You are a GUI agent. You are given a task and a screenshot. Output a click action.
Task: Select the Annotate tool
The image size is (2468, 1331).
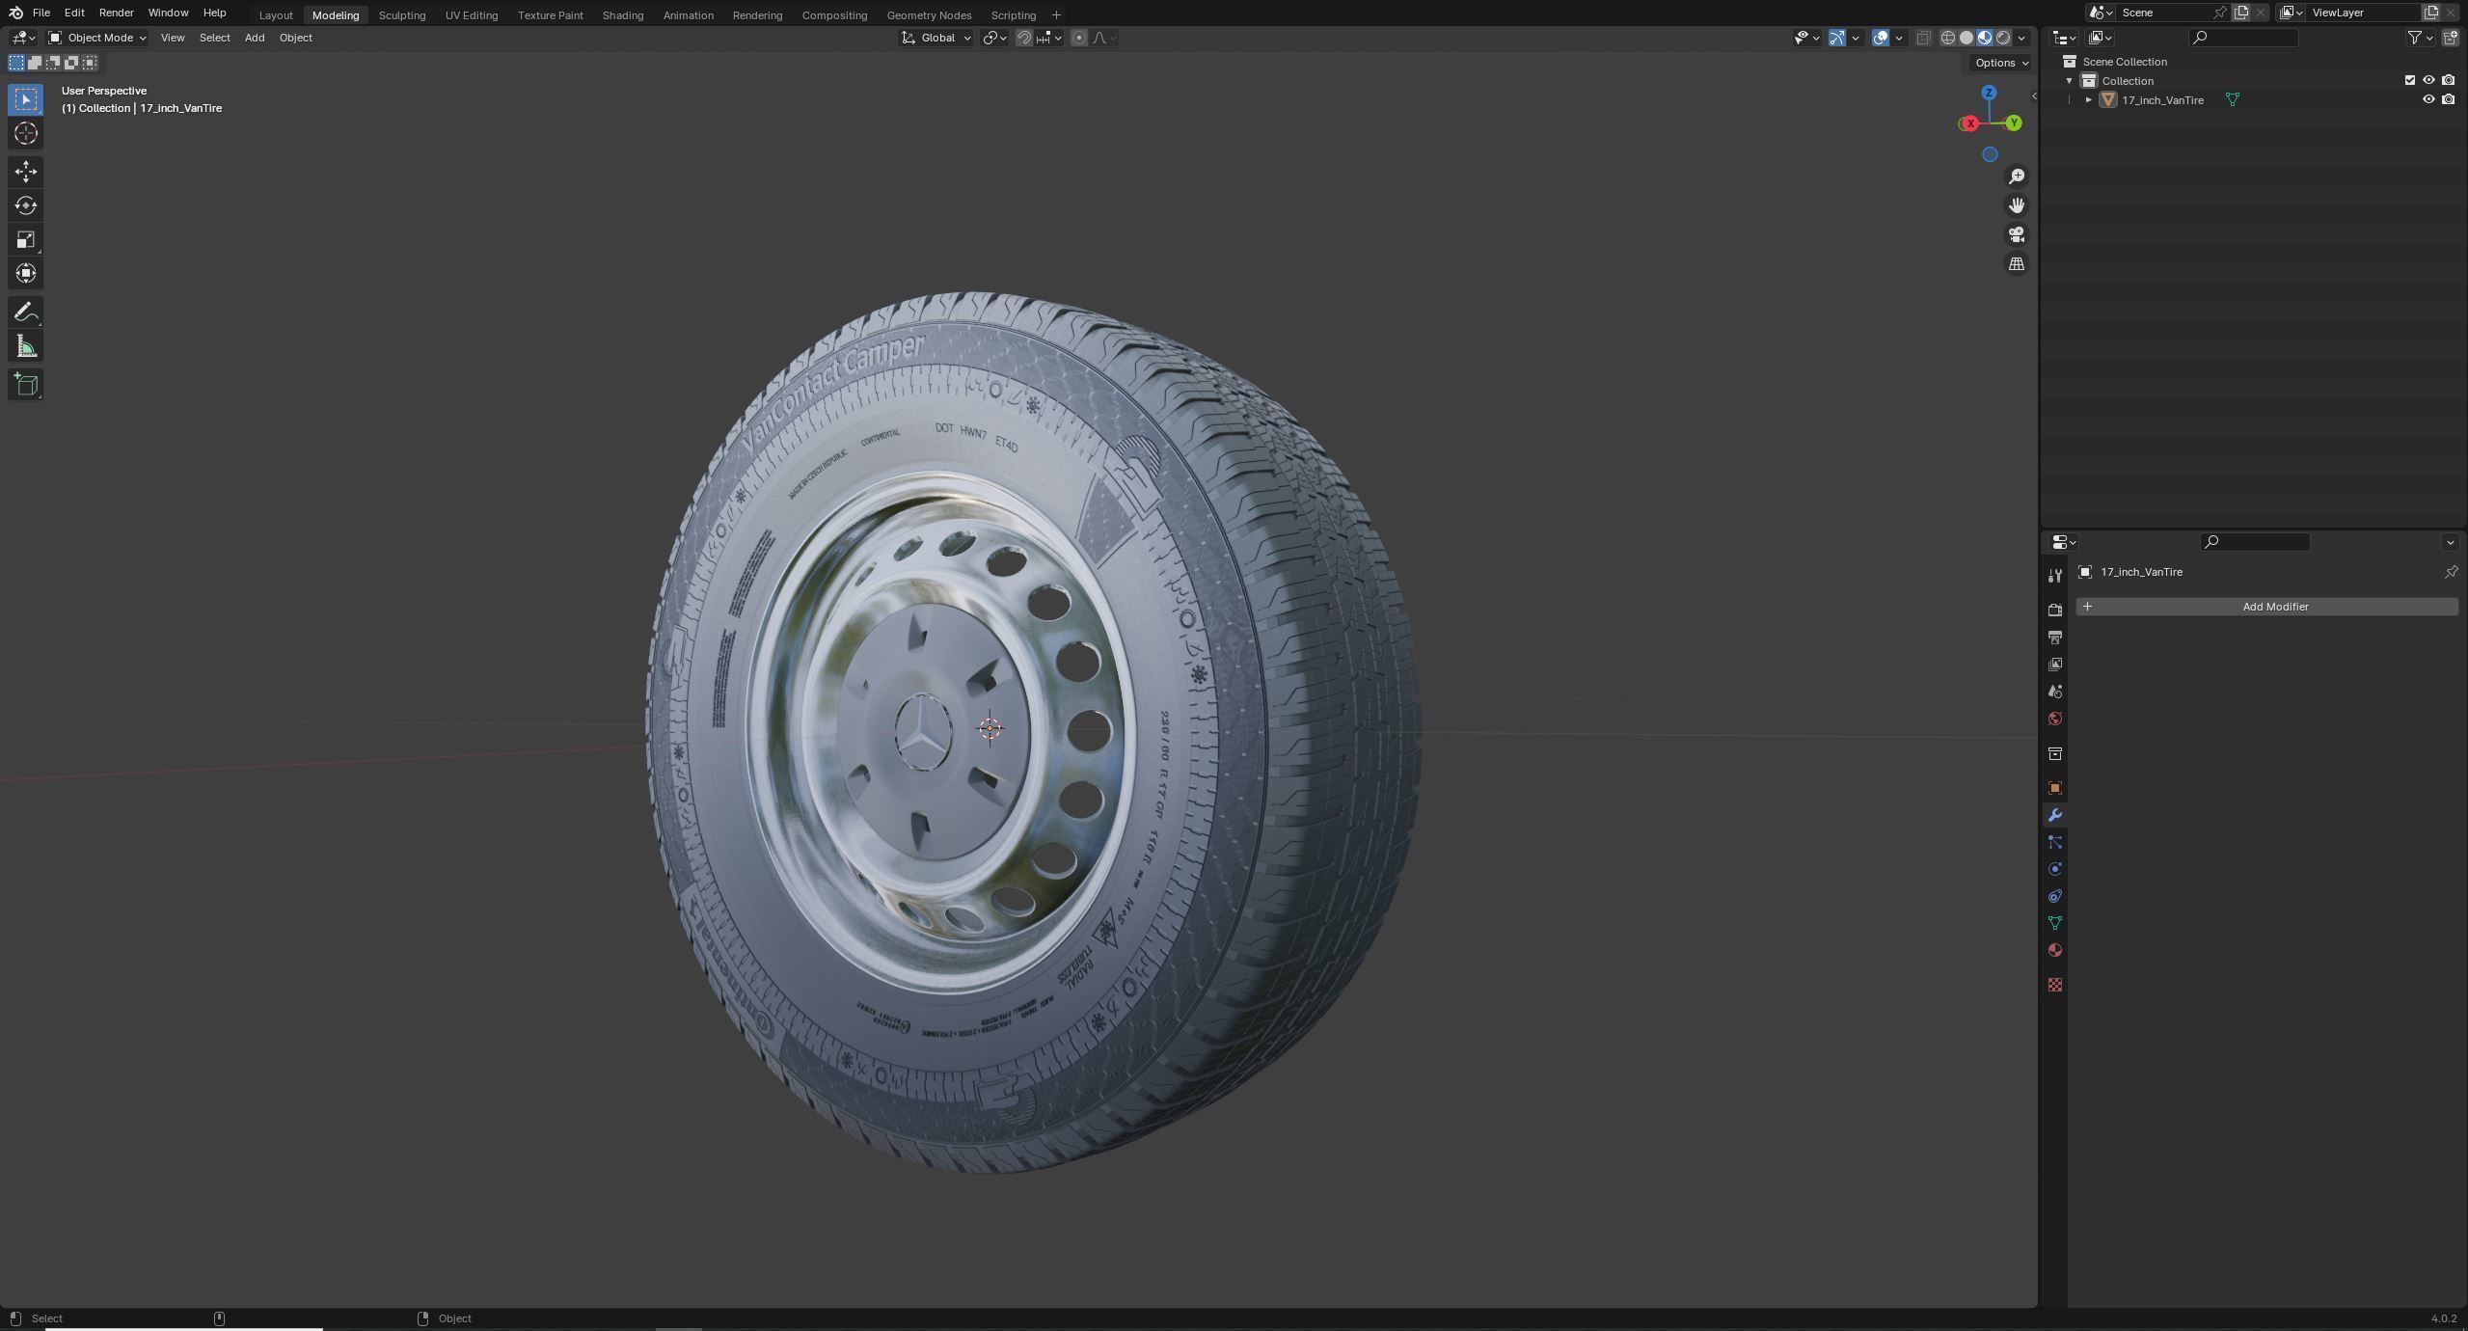pyautogui.click(x=26, y=312)
